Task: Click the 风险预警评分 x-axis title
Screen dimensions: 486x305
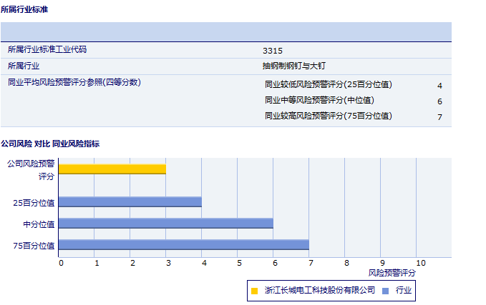Action: (x=392, y=273)
